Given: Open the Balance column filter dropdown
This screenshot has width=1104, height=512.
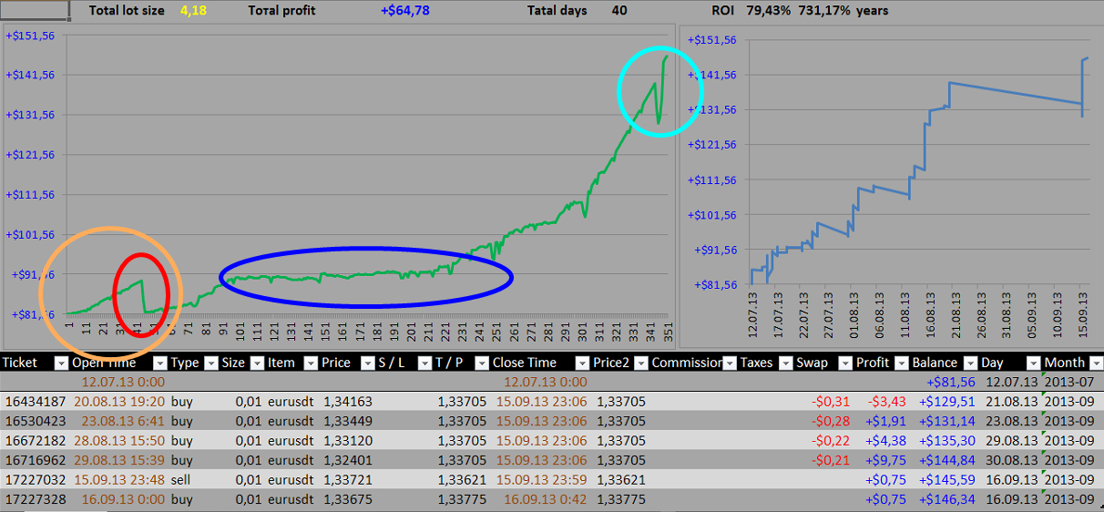Looking at the screenshot, I should pyautogui.click(x=970, y=363).
